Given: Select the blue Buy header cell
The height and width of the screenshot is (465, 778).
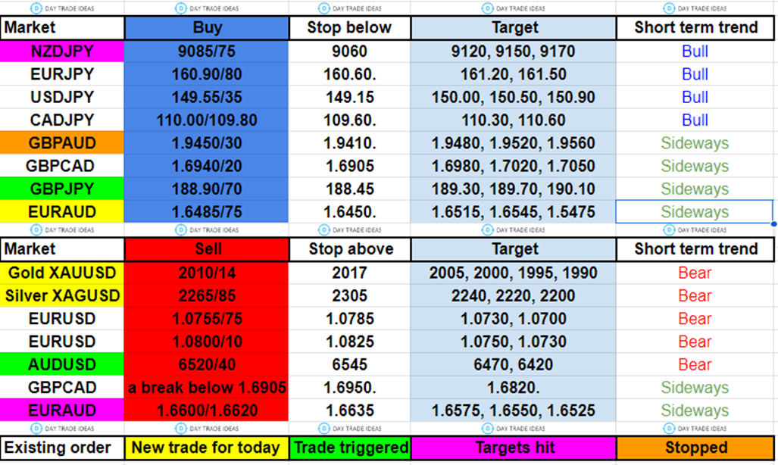Looking at the screenshot, I should pos(207,28).
